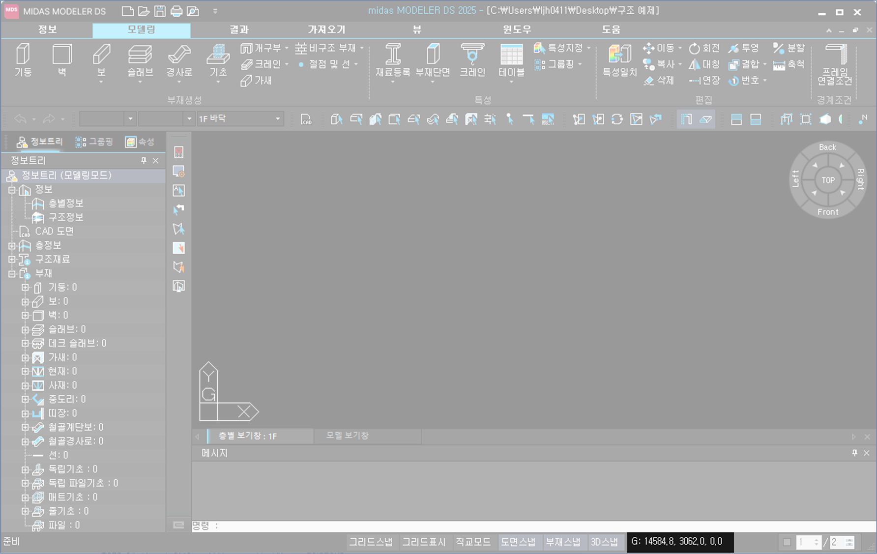Open the 정보 ribbon tab

47,29
